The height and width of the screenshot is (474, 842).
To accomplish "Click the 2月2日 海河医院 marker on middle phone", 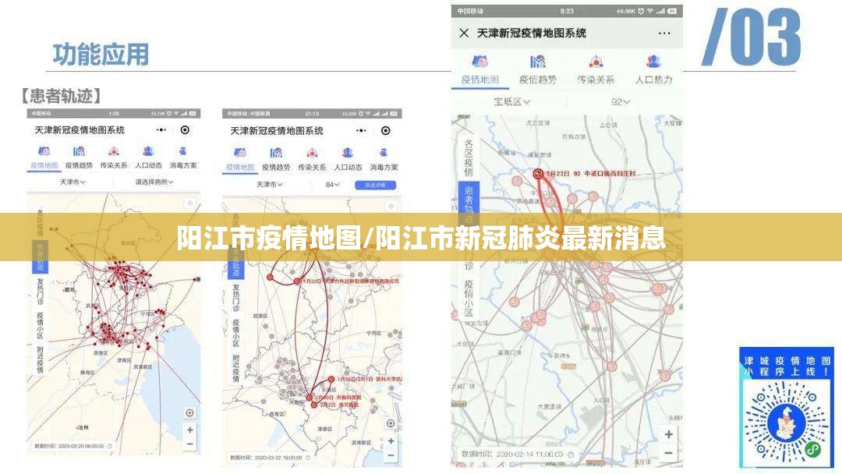I will (313, 405).
